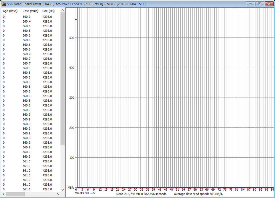Click 'Average data read speed: 561 MB/s' text
The image size is (275, 198).
tap(198, 194)
